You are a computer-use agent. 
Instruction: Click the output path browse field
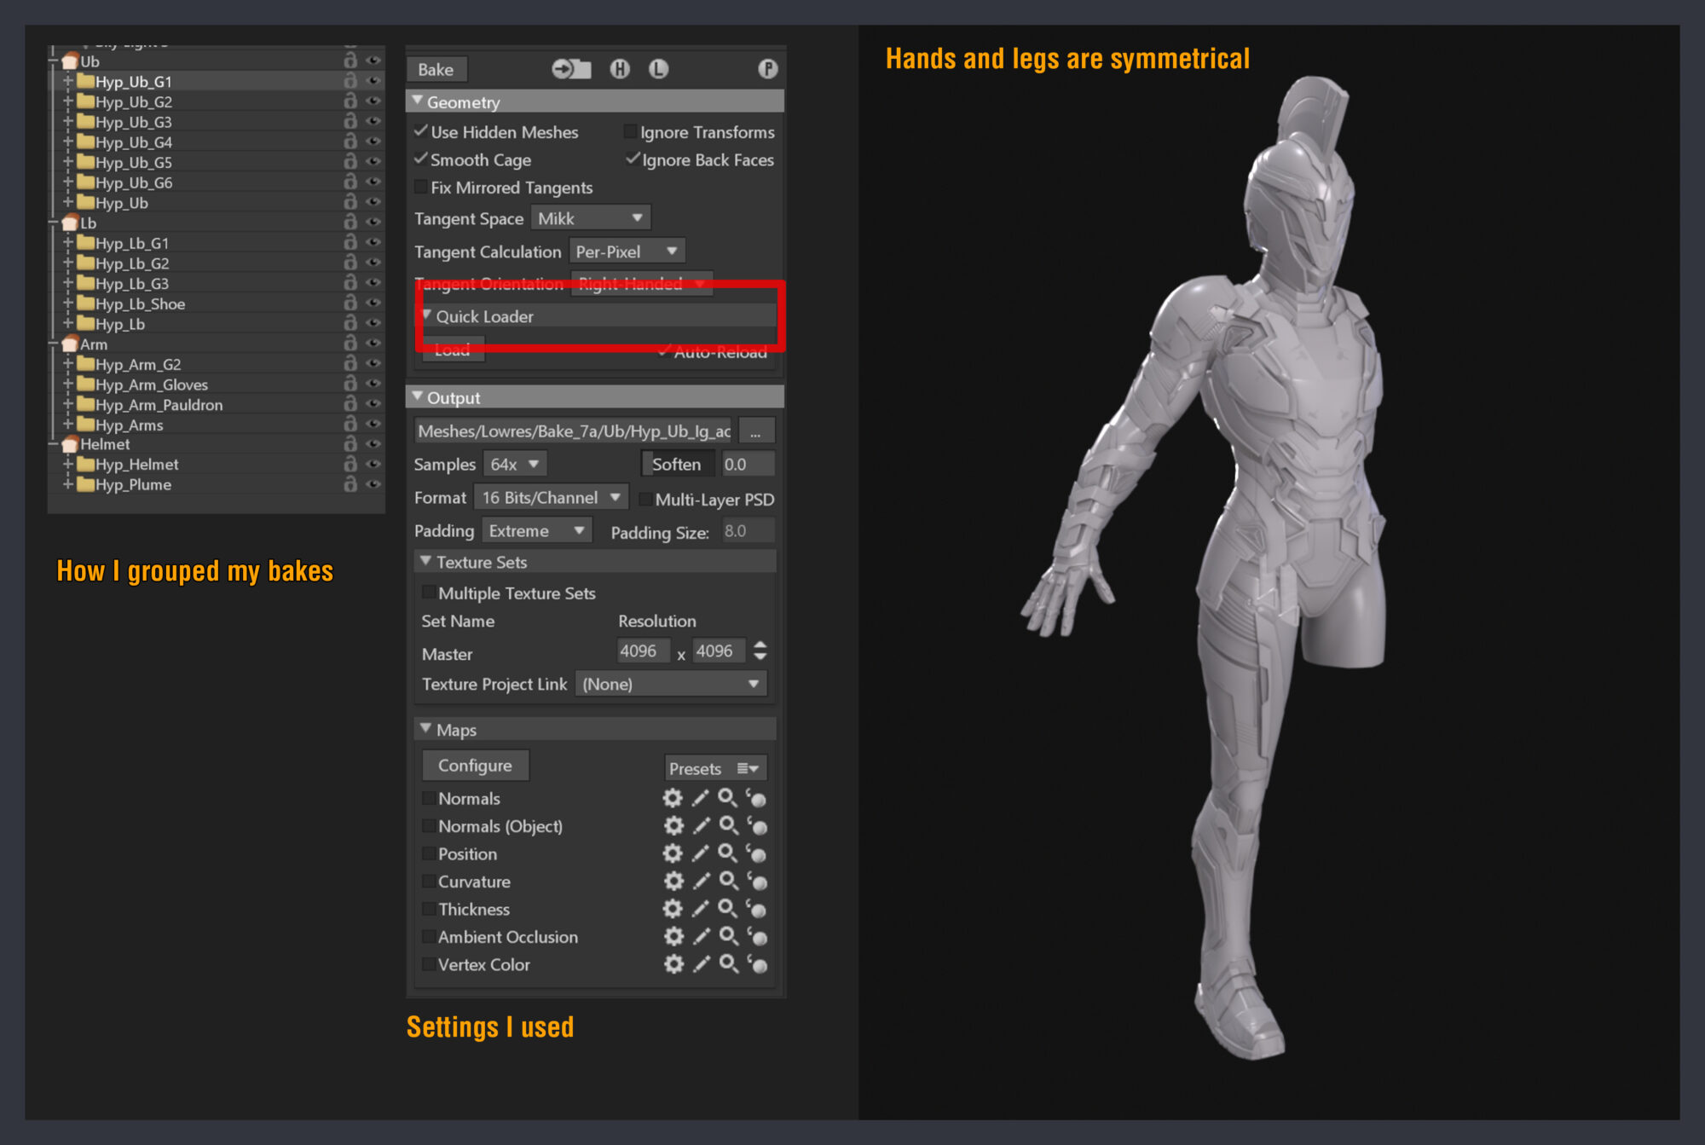pyautogui.click(x=572, y=431)
